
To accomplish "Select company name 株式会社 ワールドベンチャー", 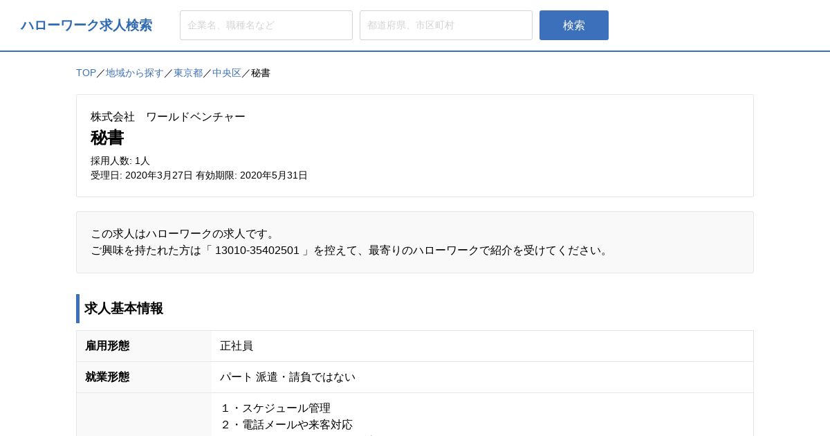I will click(168, 116).
